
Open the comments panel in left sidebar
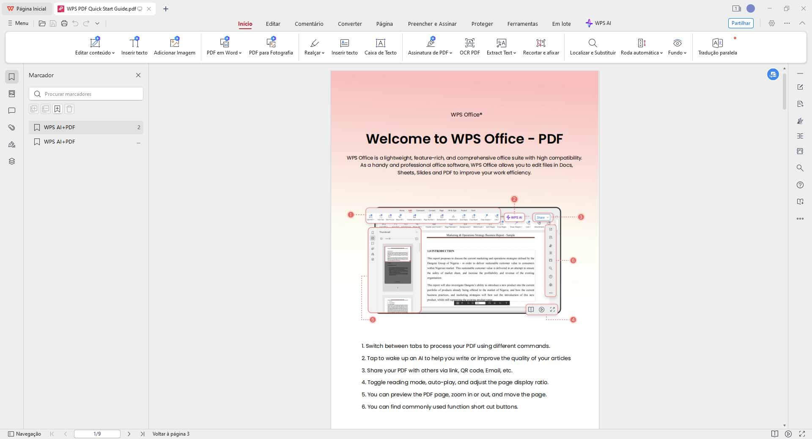(12, 110)
